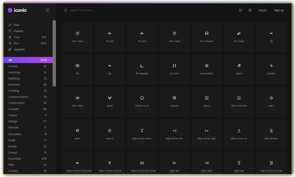
Task: Click the activity icon
Action: pos(271,69)
